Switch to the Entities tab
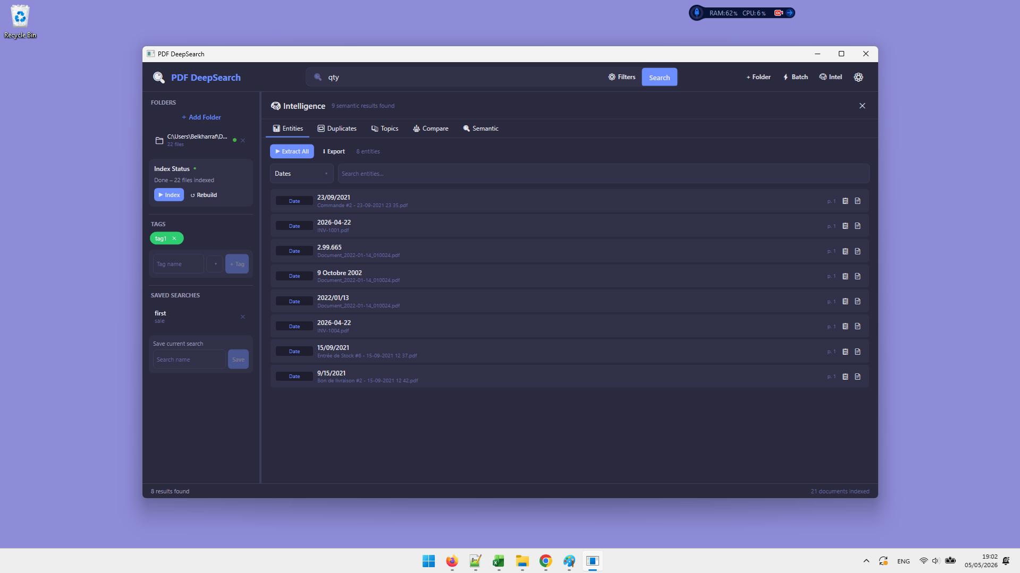This screenshot has height=573, width=1020. click(x=288, y=129)
